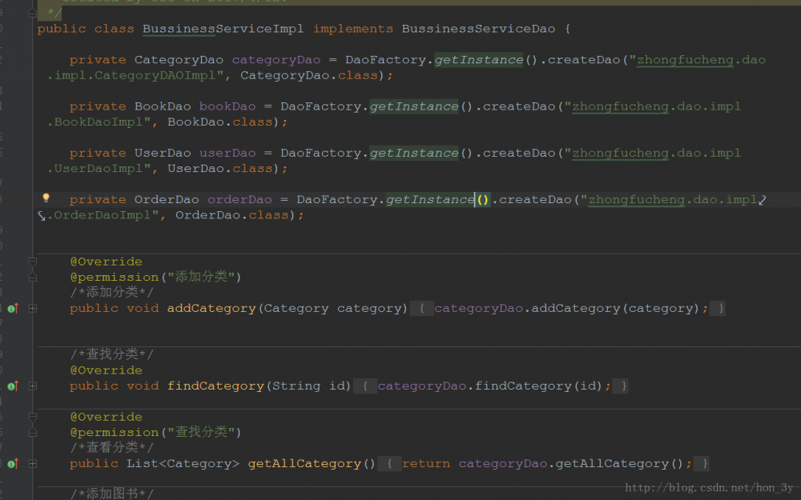This screenshot has height=500, width=801.
Task: Toggle fold handle next to @permission("查找分类")
Action: click(x=33, y=433)
